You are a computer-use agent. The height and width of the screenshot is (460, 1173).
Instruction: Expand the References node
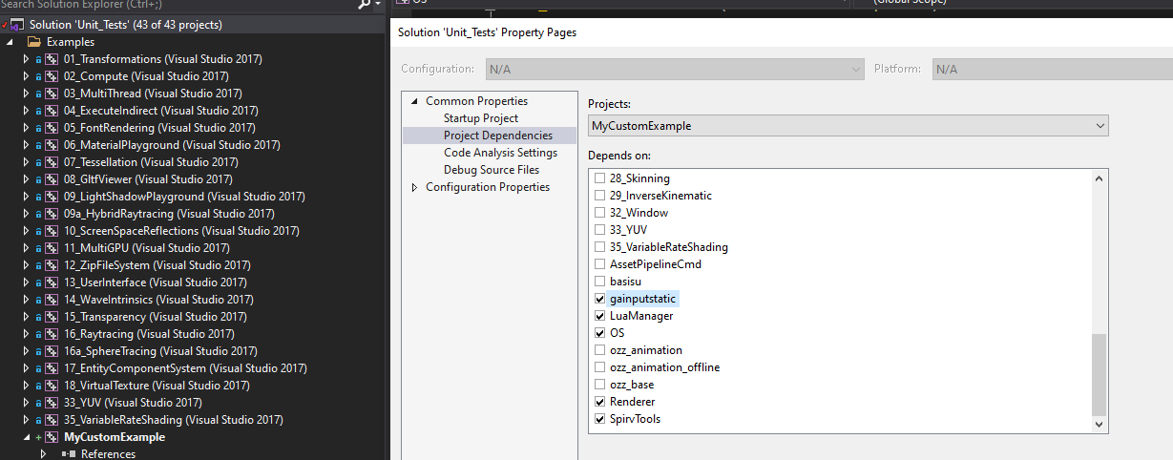(43, 454)
